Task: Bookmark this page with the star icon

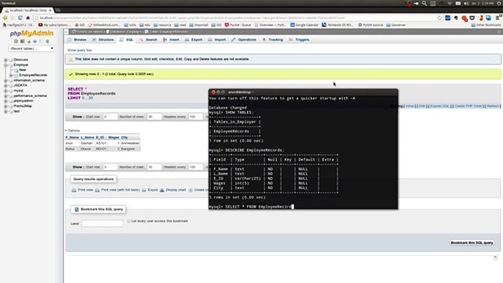Action: point(440,18)
